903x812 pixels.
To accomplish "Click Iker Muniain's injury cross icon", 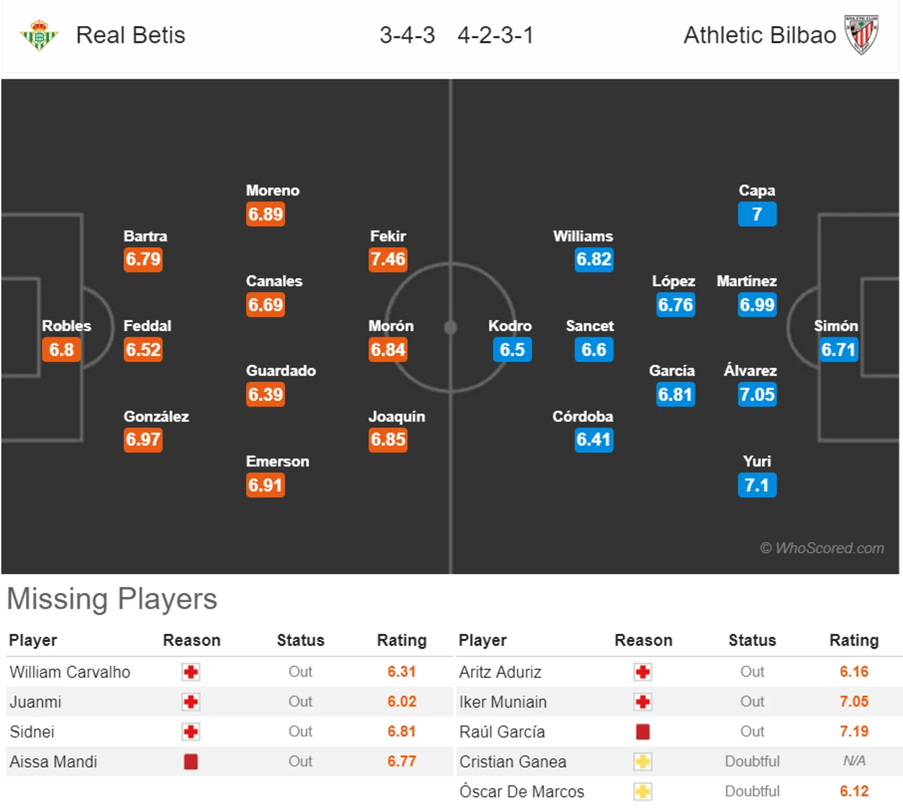I will point(643,702).
